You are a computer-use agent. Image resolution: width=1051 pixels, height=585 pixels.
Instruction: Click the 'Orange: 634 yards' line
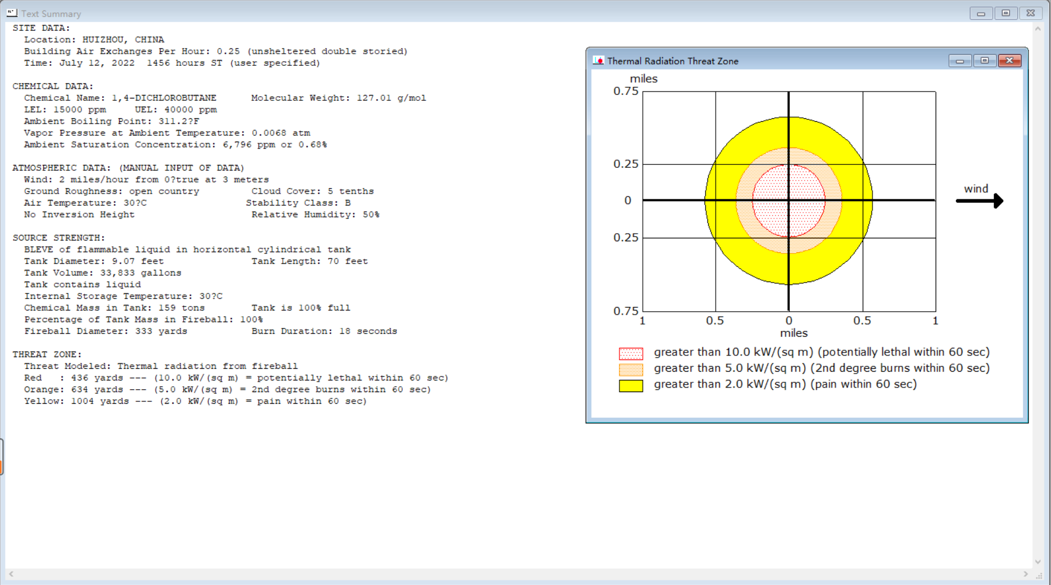[227, 389]
